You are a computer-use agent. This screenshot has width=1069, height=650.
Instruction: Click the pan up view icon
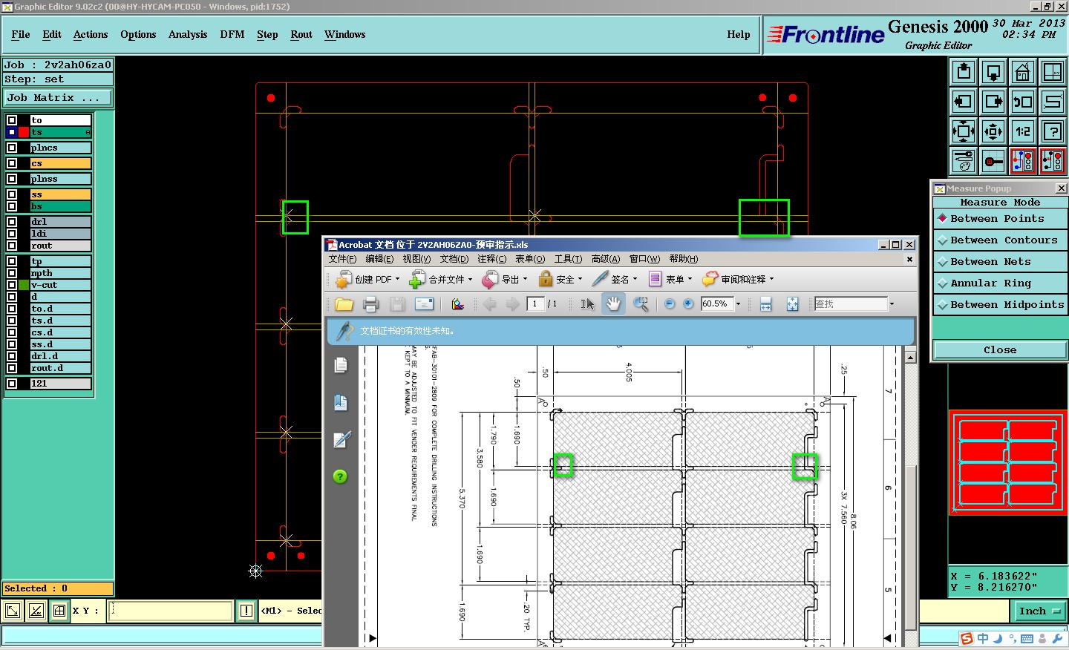[964, 72]
